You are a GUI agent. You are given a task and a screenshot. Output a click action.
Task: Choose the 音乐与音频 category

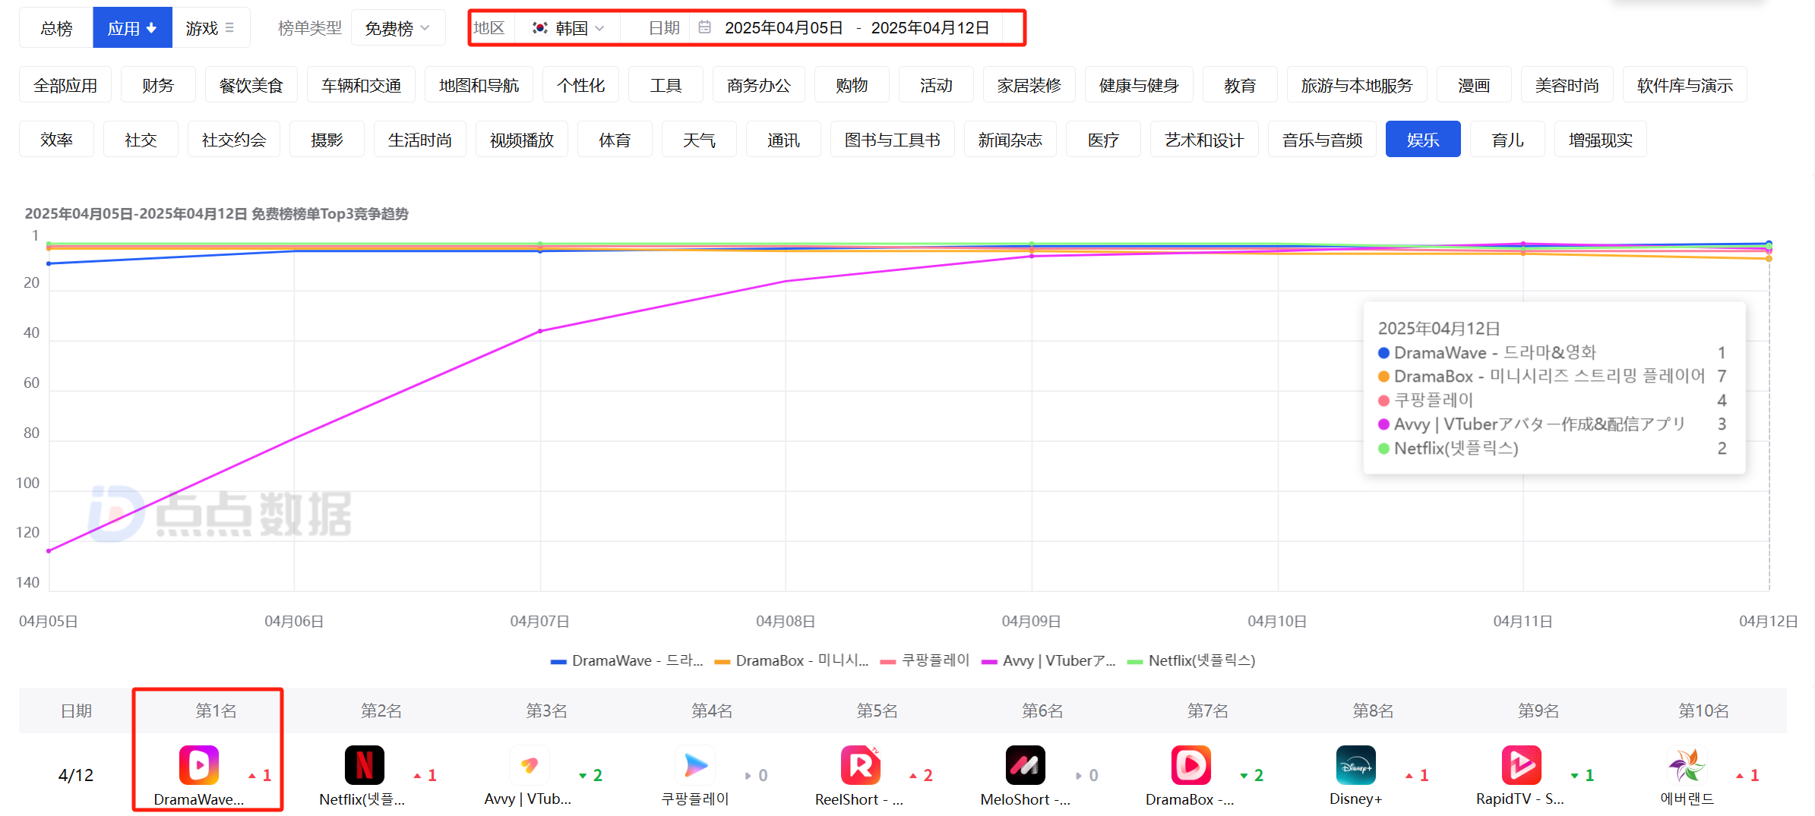[x=1321, y=140]
